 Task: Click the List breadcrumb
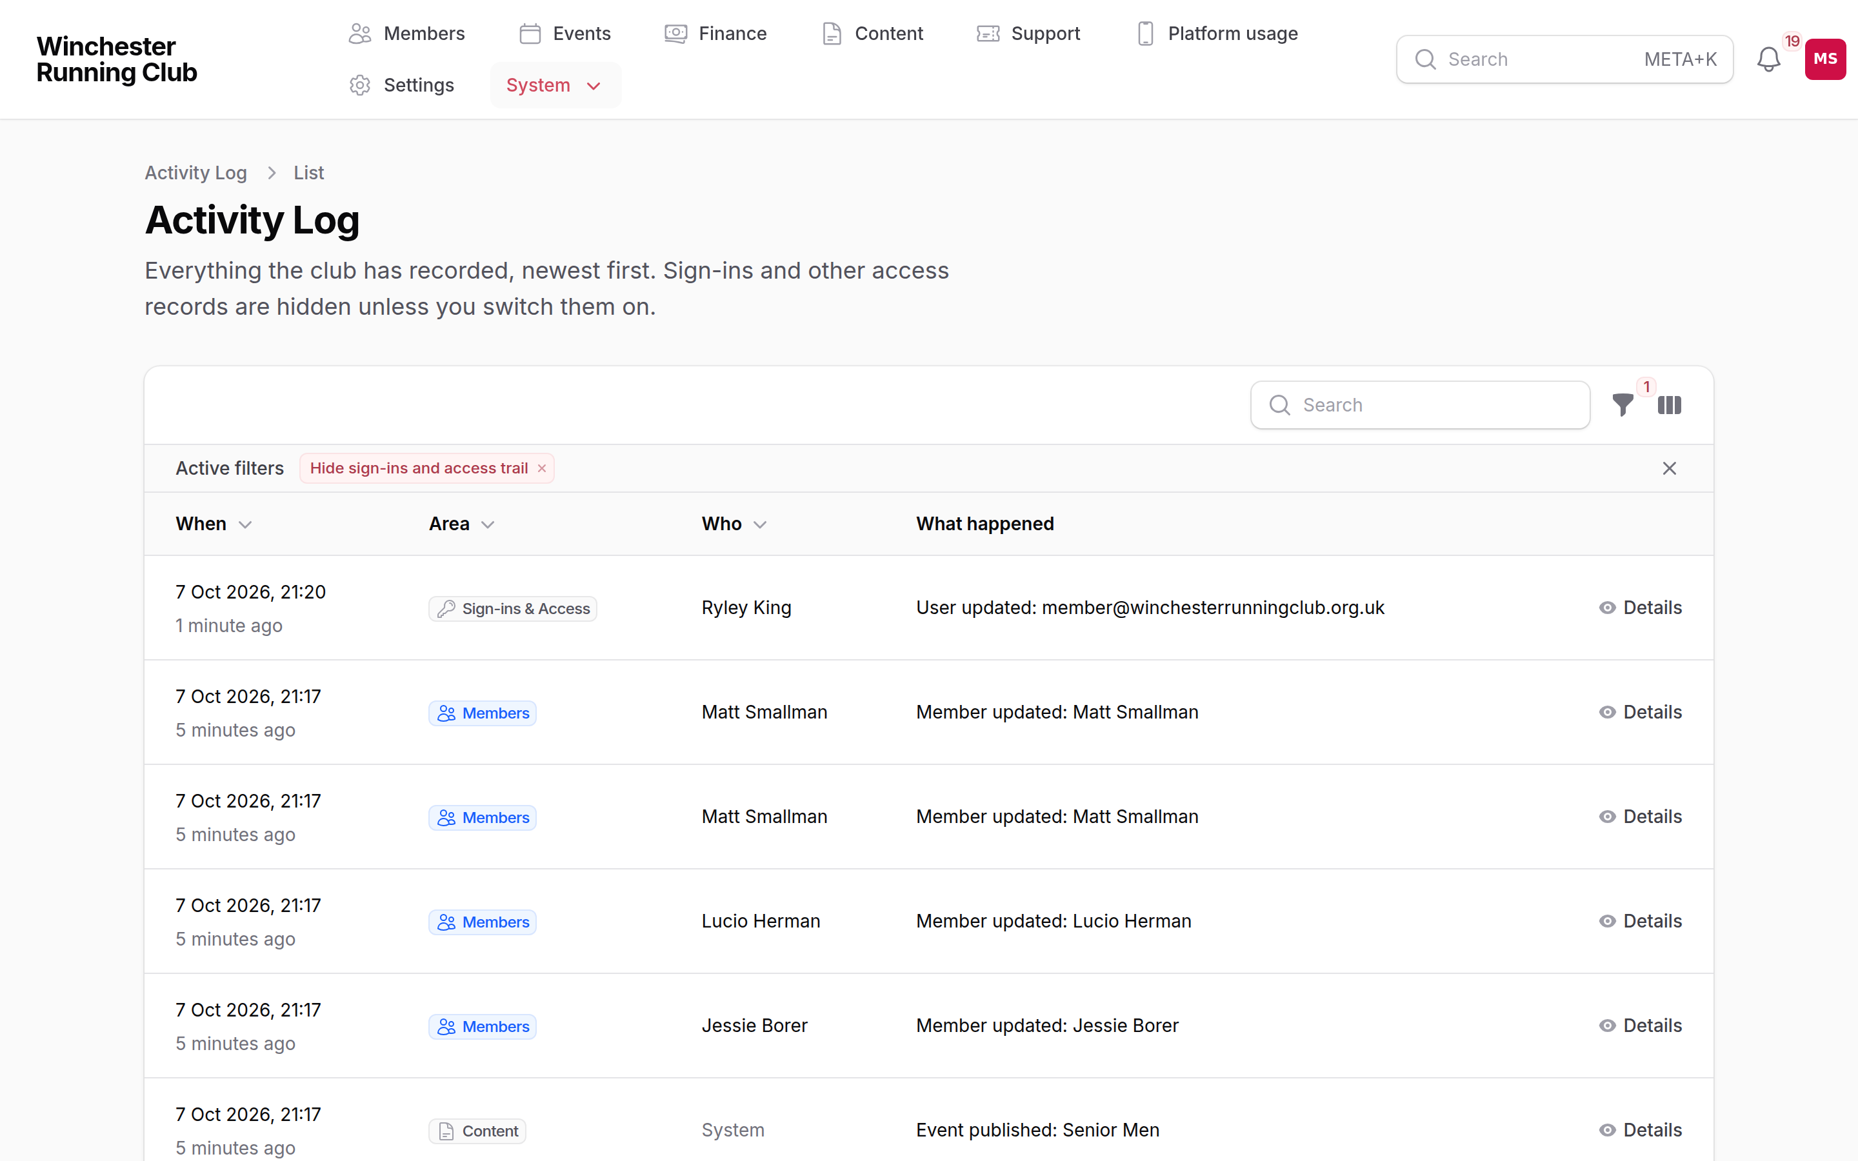(x=308, y=173)
